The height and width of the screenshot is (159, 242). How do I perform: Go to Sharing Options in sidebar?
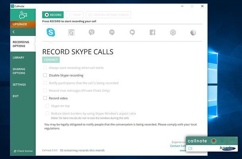click(19, 71)
